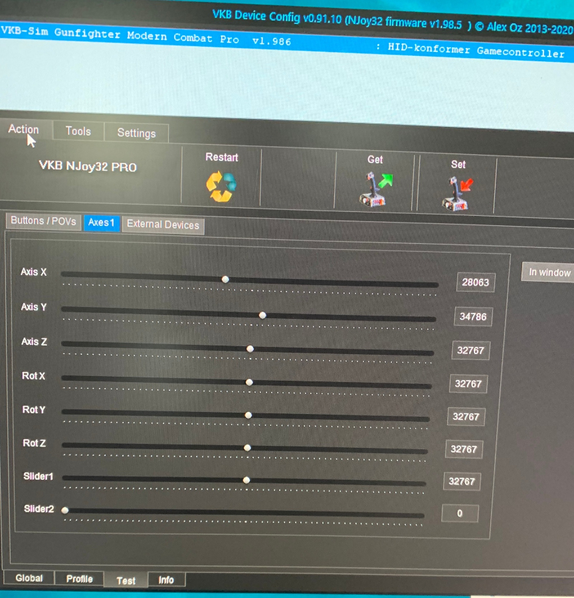The width and height of the screenshot is (574, 598).
Task: Click the Set joystick icon
Action: 457,193
